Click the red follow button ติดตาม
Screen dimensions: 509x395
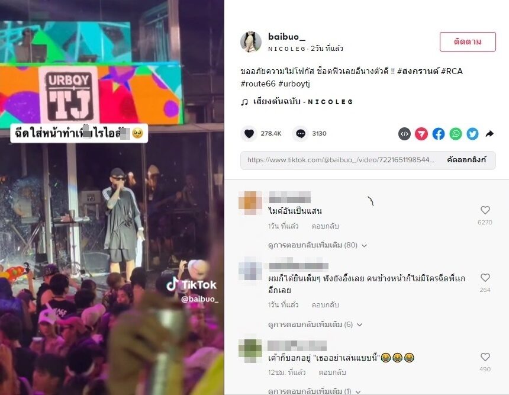point(468,41)
